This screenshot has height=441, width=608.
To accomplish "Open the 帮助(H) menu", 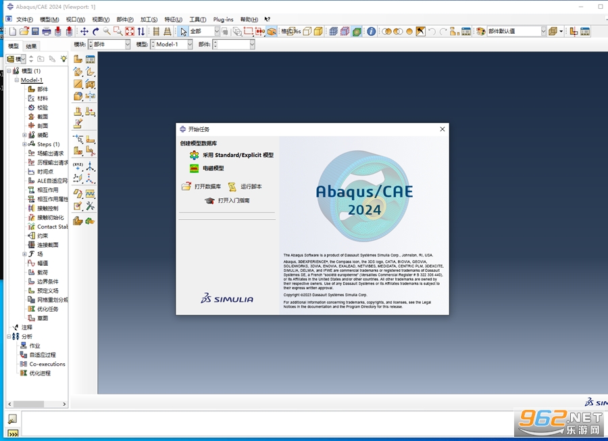I will click(249, 20).
